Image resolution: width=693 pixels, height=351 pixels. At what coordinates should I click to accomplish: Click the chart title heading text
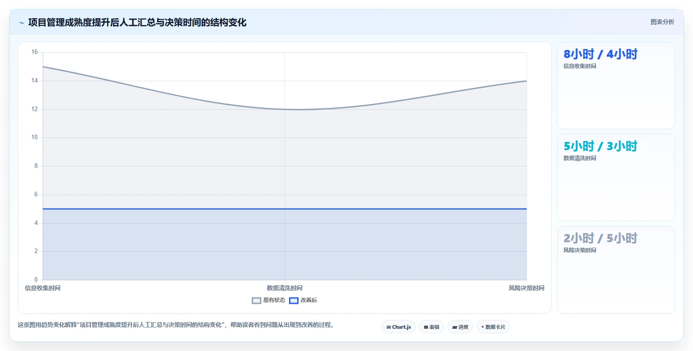137,23
